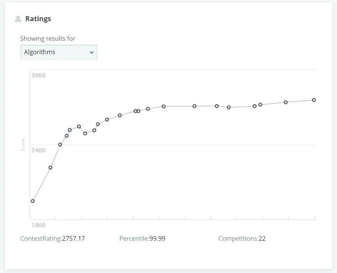The width and height of the screenshot is (337, 273).
Task: Open the Algorithms dropdown
Action: click(x=59, y=52)
